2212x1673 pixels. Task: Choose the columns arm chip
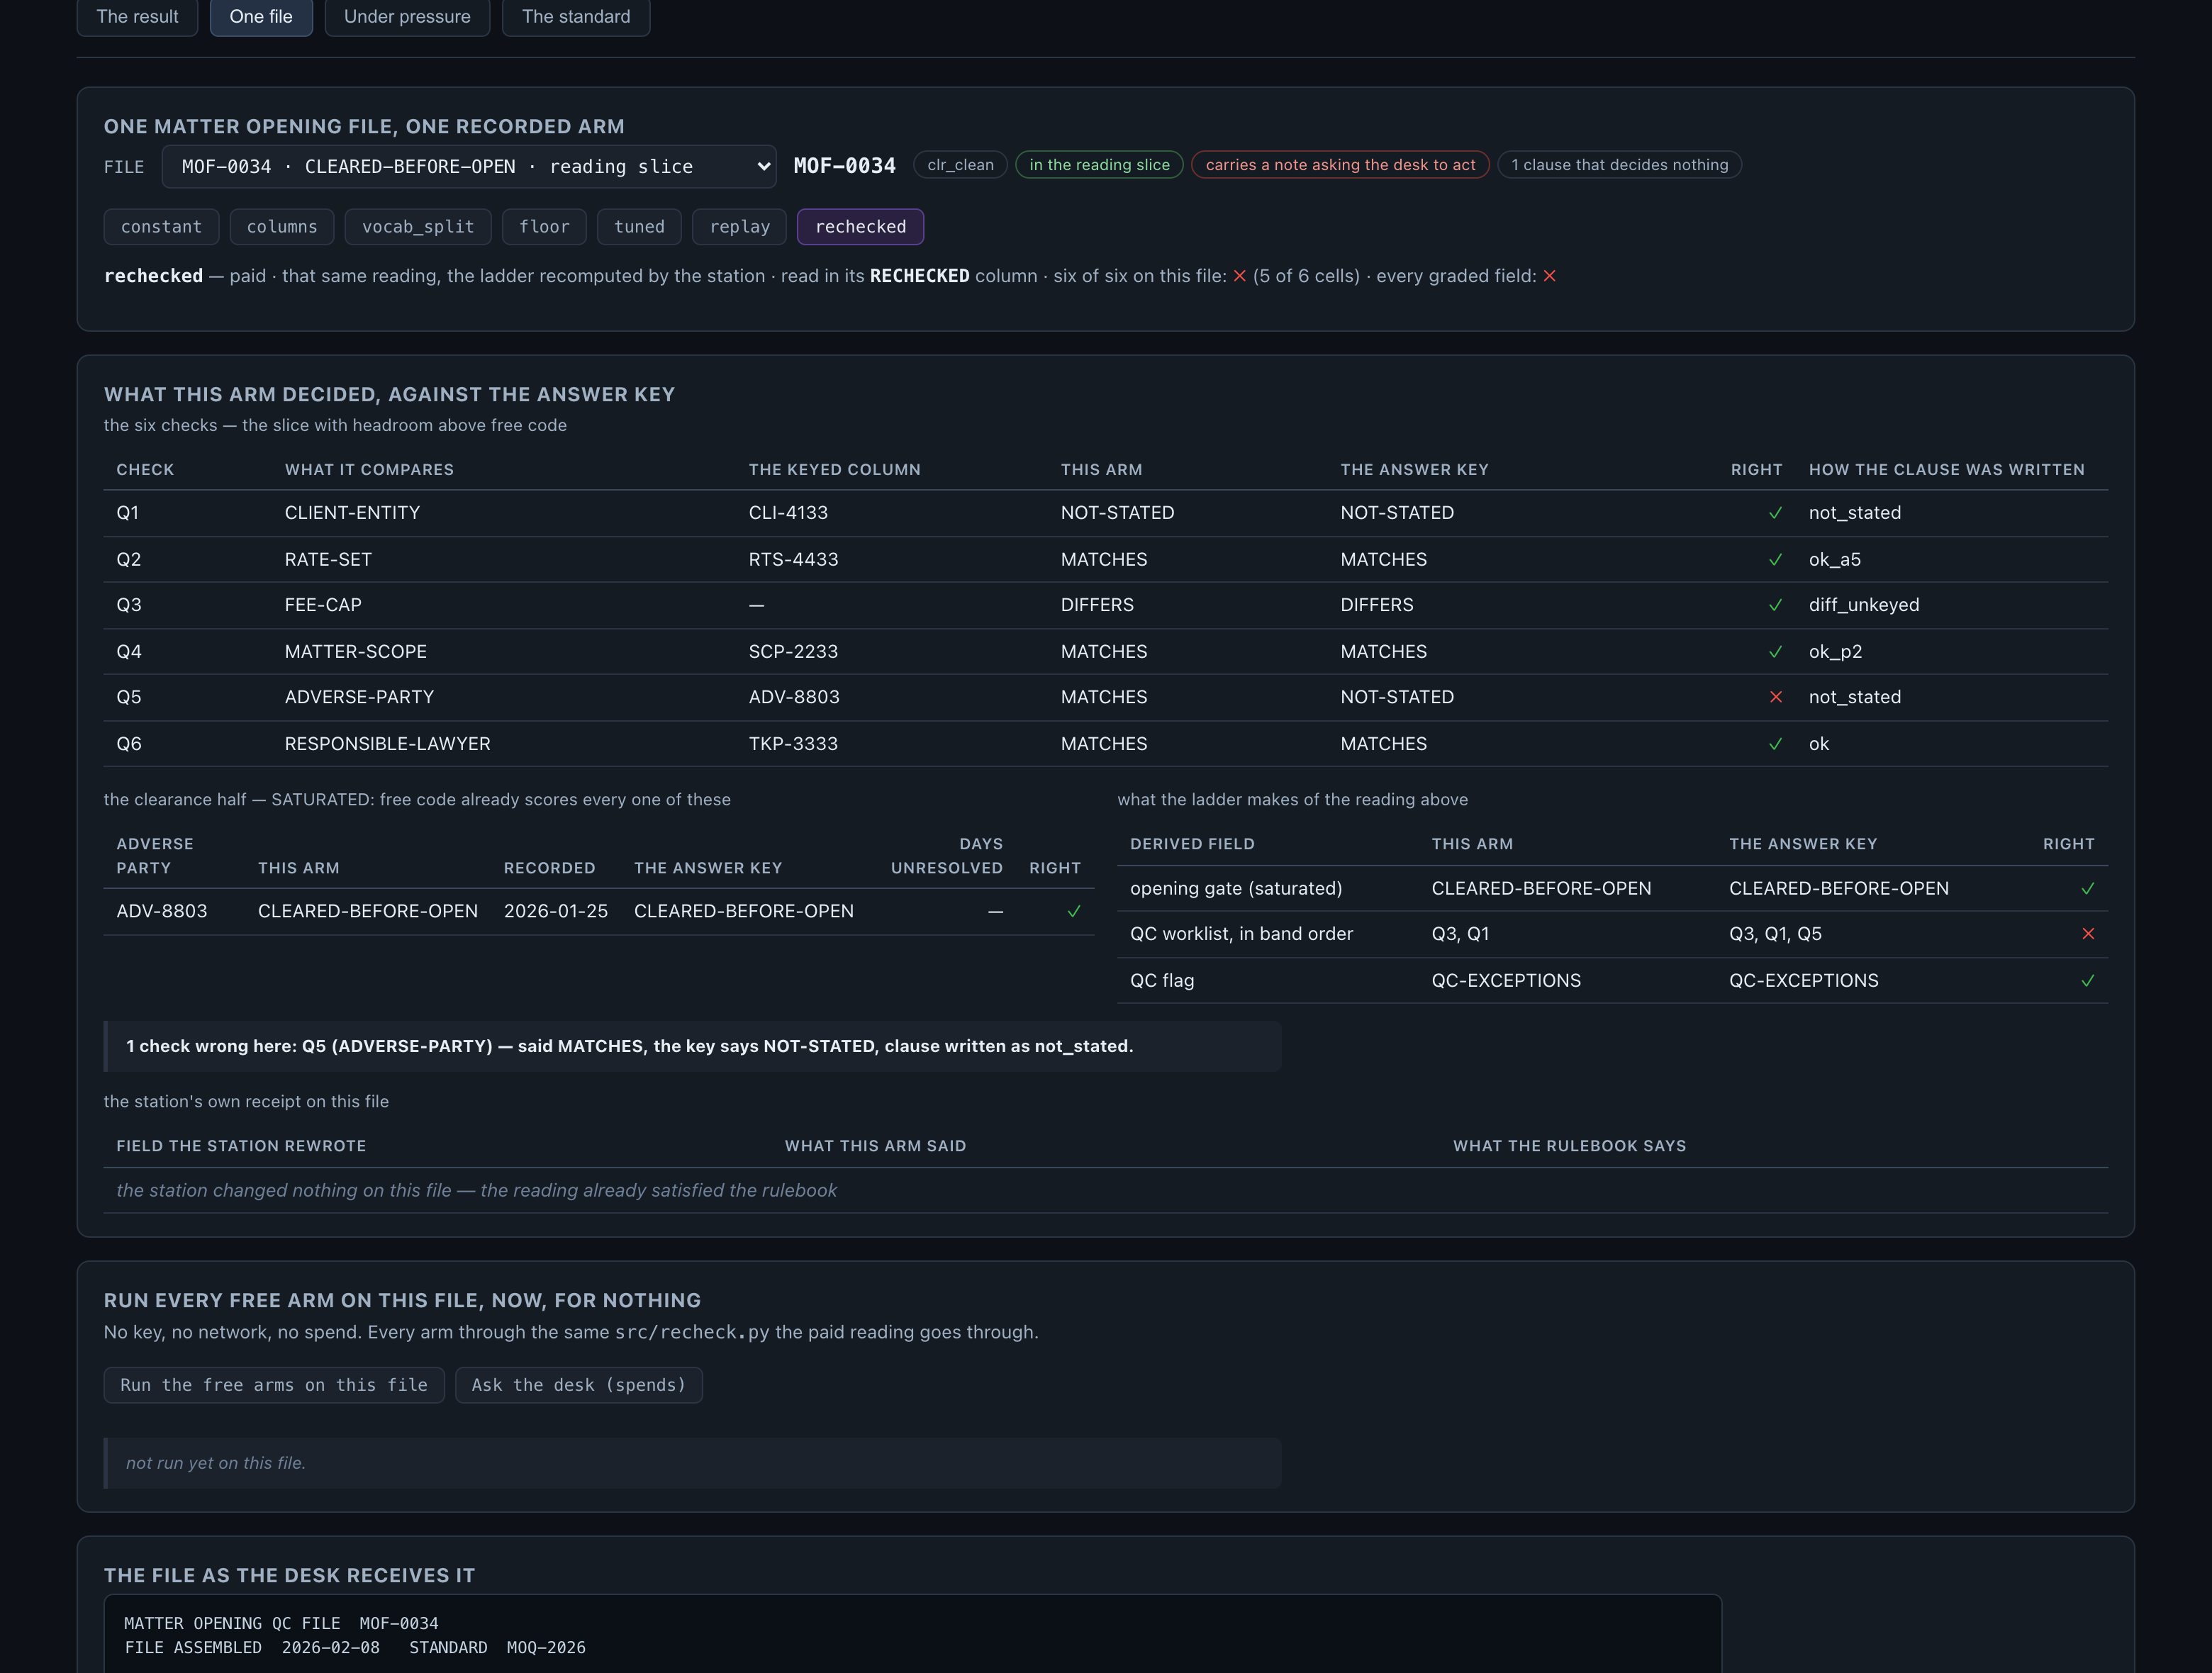[x=282, y=227]
